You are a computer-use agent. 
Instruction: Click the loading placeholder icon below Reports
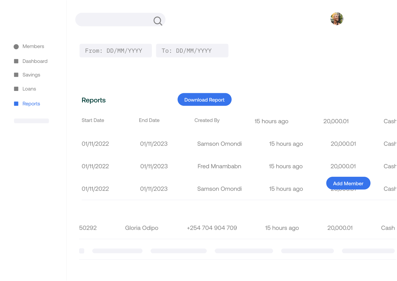click(31, 121)
